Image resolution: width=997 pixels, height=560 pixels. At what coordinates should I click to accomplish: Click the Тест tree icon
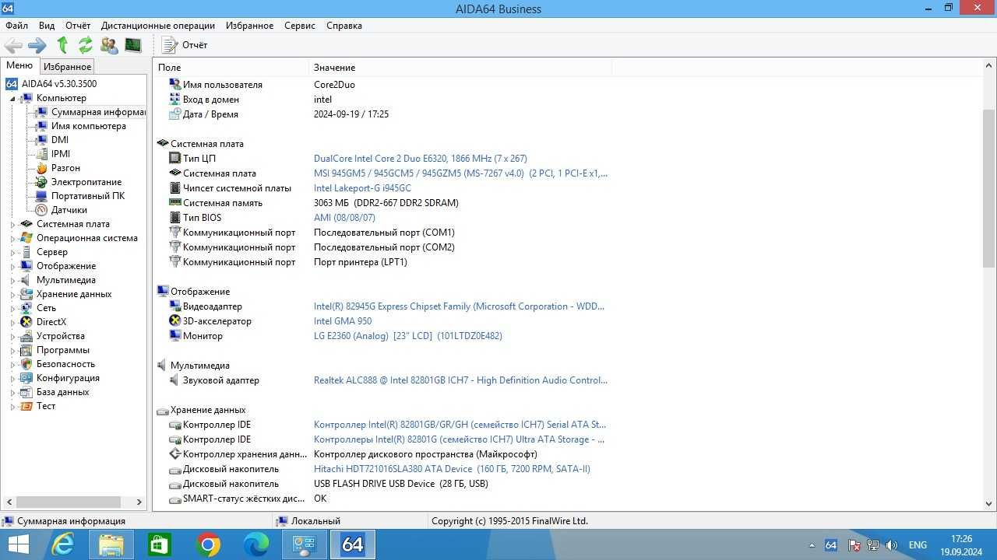pos(26,406)
